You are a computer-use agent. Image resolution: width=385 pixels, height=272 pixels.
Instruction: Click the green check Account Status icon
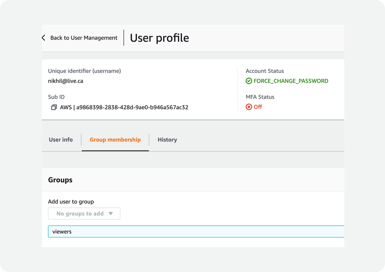pos(249,81)
